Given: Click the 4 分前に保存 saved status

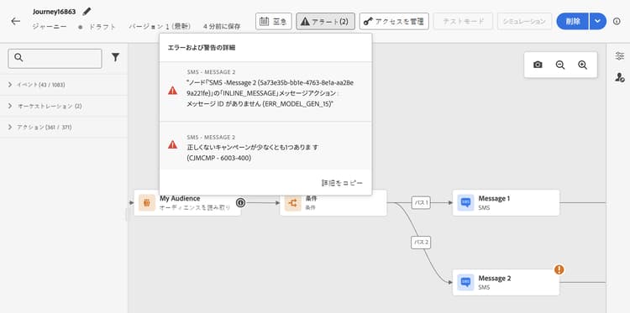Looking at the screenshot, I should (x=222, y=27).
